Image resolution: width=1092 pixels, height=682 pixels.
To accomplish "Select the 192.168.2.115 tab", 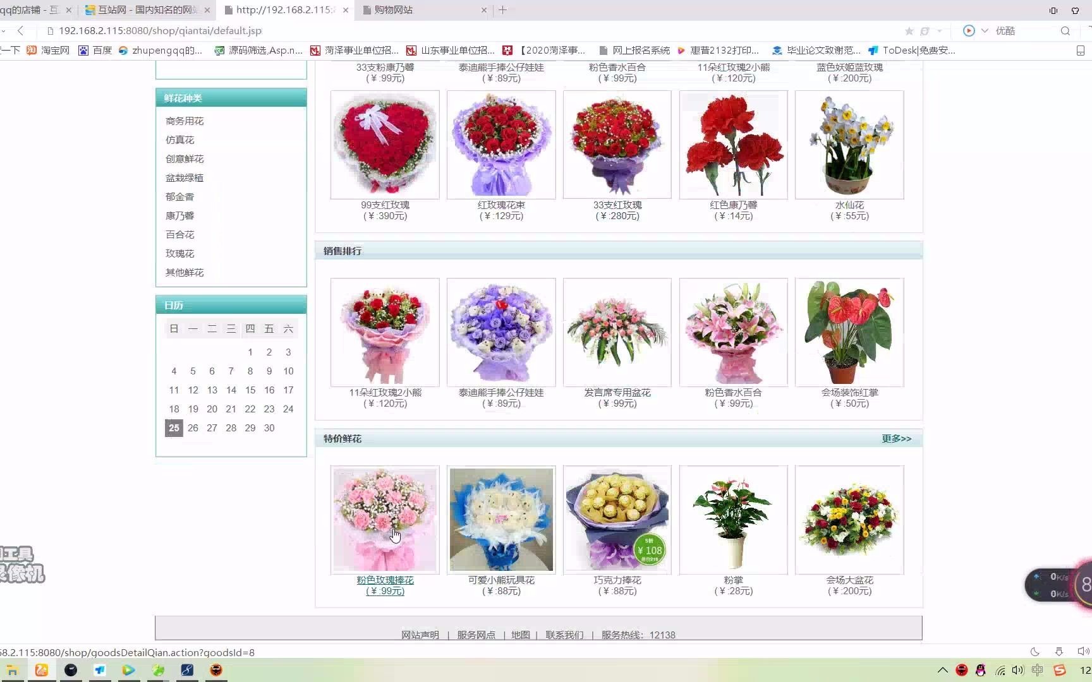I will (285, 10).
